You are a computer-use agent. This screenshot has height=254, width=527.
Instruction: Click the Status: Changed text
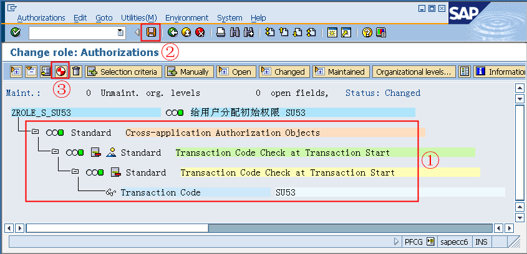(383, 93)
